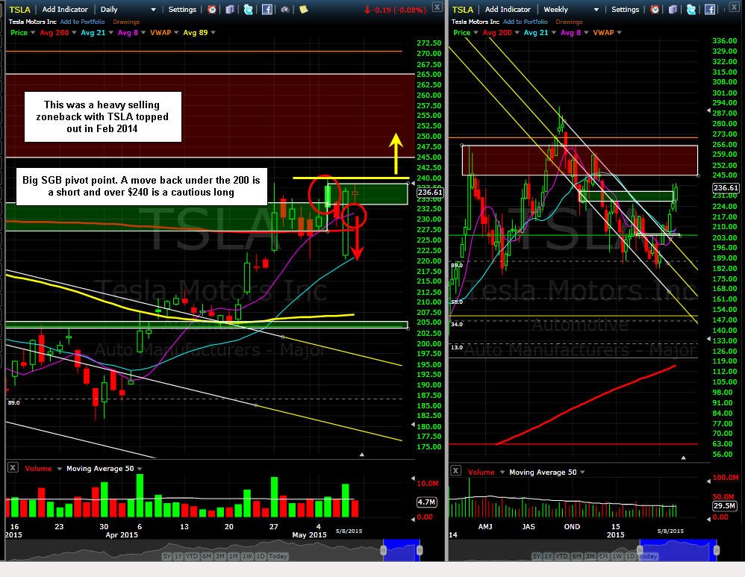This screenshot has width=745, height=577.
Task: Expand Avg 200 options in Weekly chart
Action: [517, 33]
